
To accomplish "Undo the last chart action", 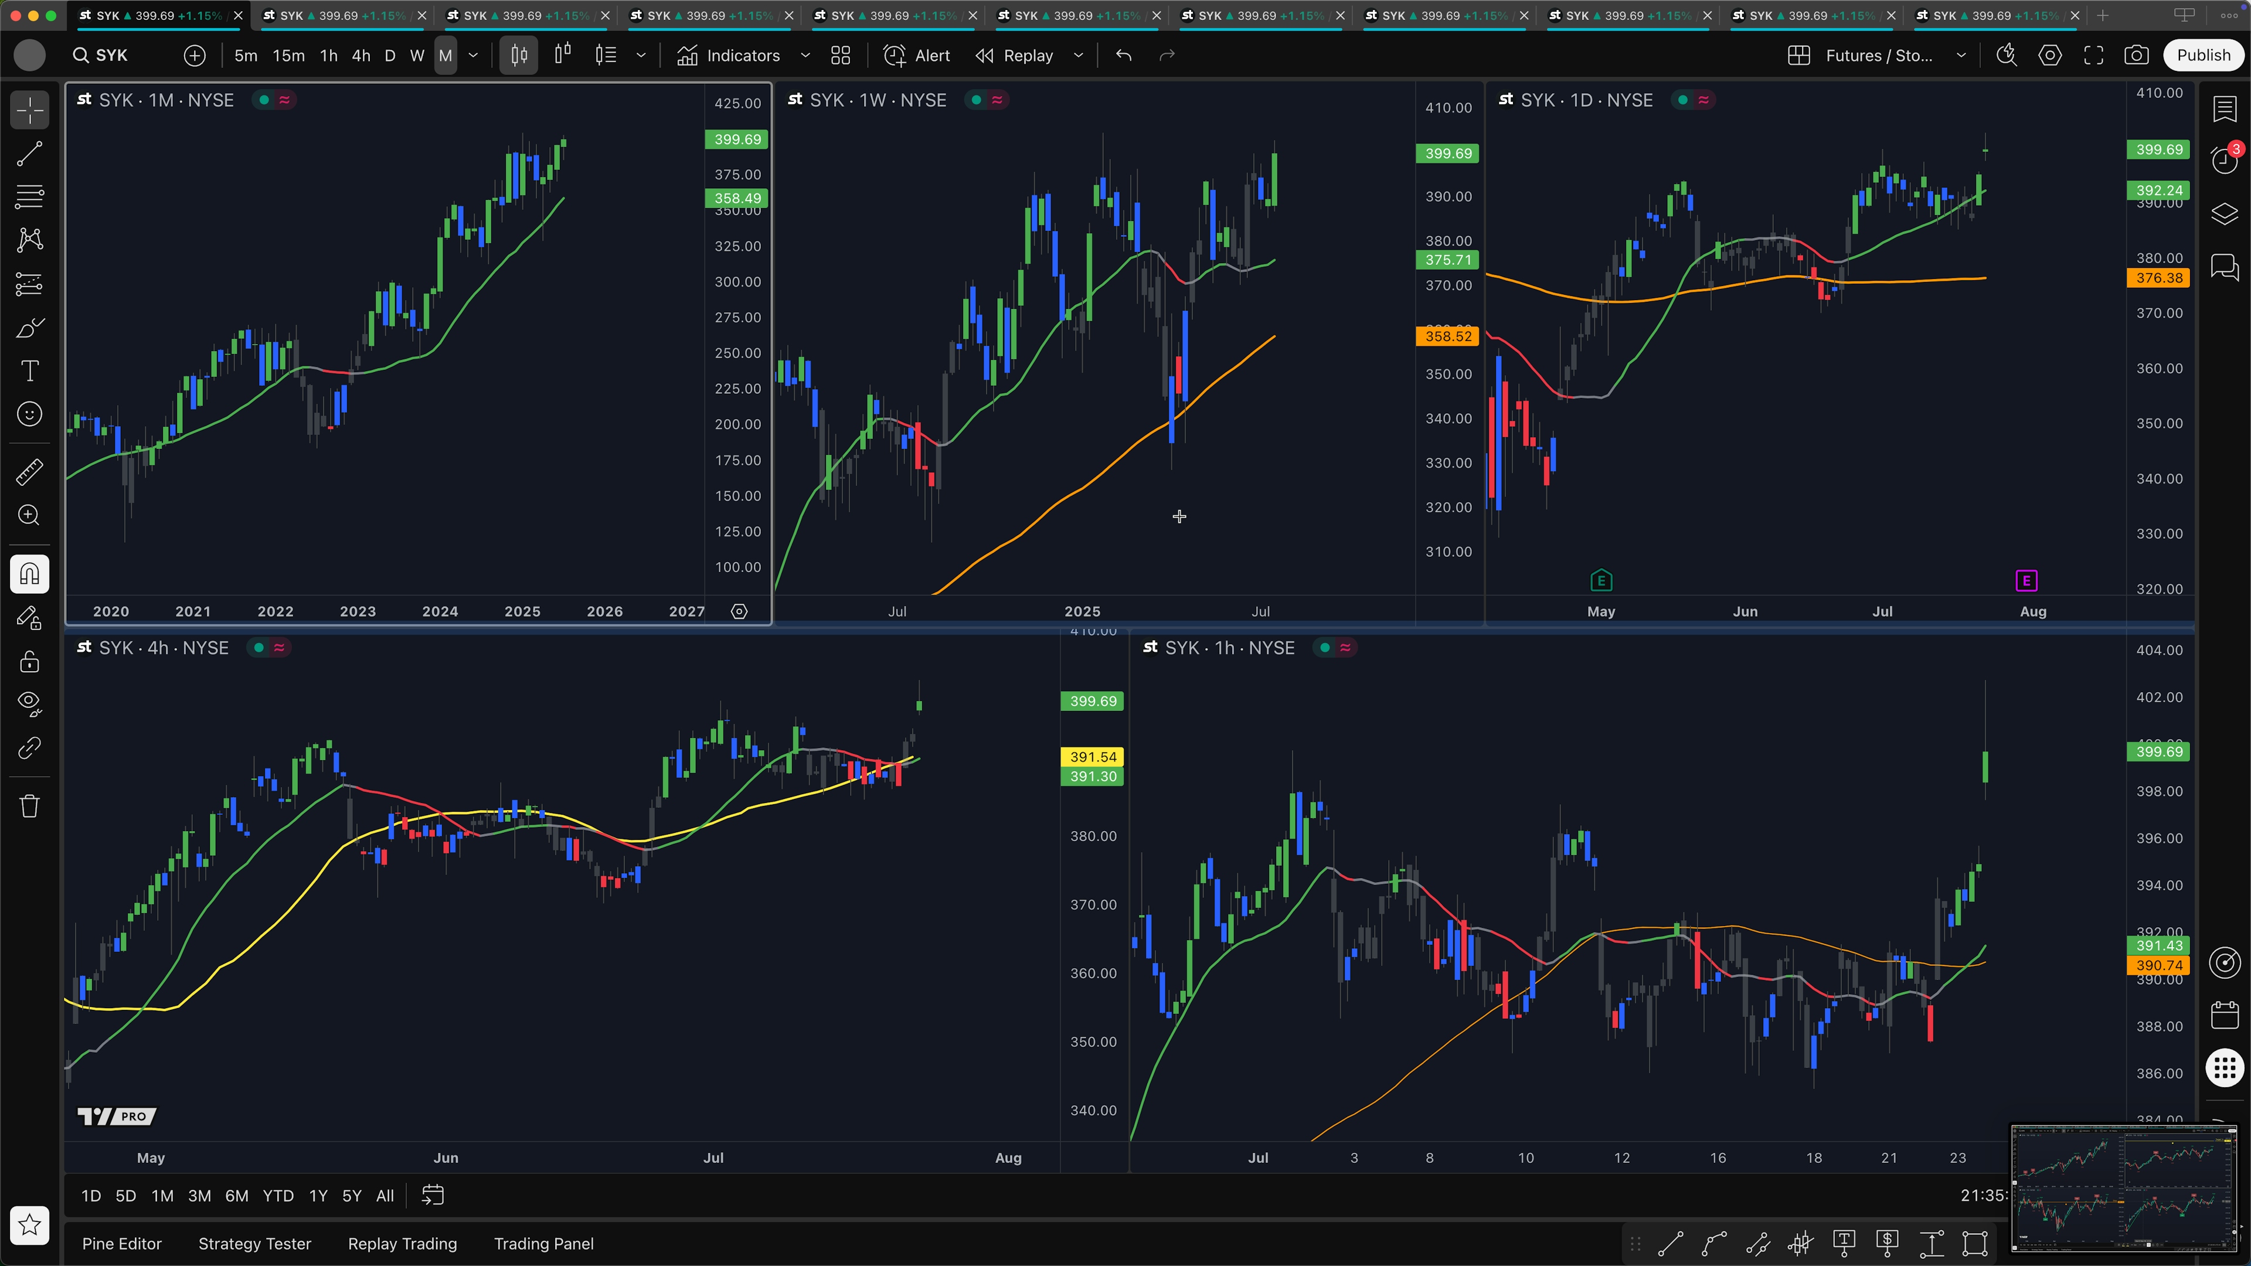I will pos(1124,55).
